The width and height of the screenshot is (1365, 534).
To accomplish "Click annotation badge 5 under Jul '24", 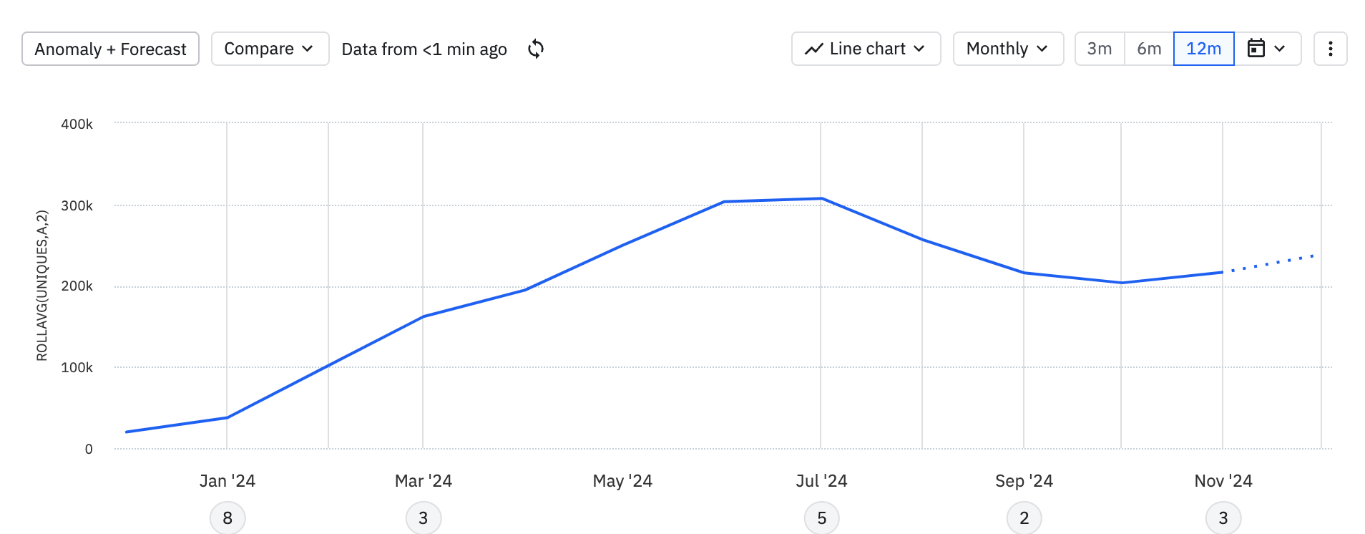I will (821, 518).
